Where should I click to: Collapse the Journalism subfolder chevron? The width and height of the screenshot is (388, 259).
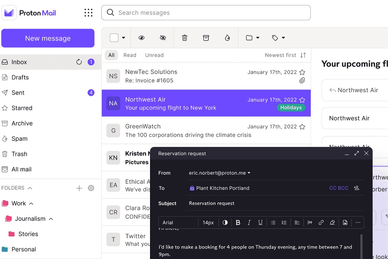point(51,219)
